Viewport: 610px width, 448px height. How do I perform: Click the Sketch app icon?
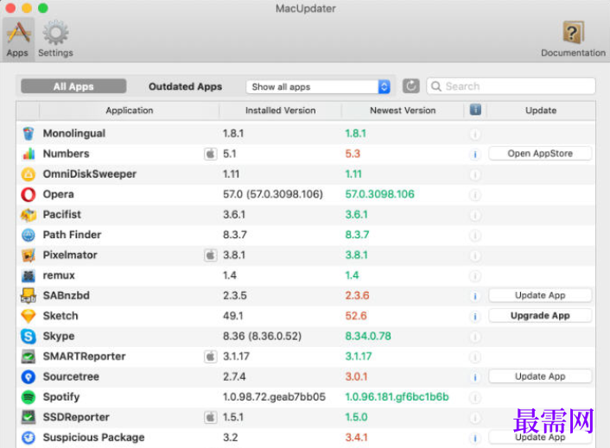click(29, 316)
